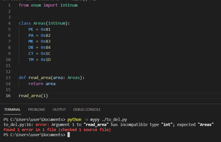Click the 'PE' enum member

pyautogui.click(x=31, y=29)
